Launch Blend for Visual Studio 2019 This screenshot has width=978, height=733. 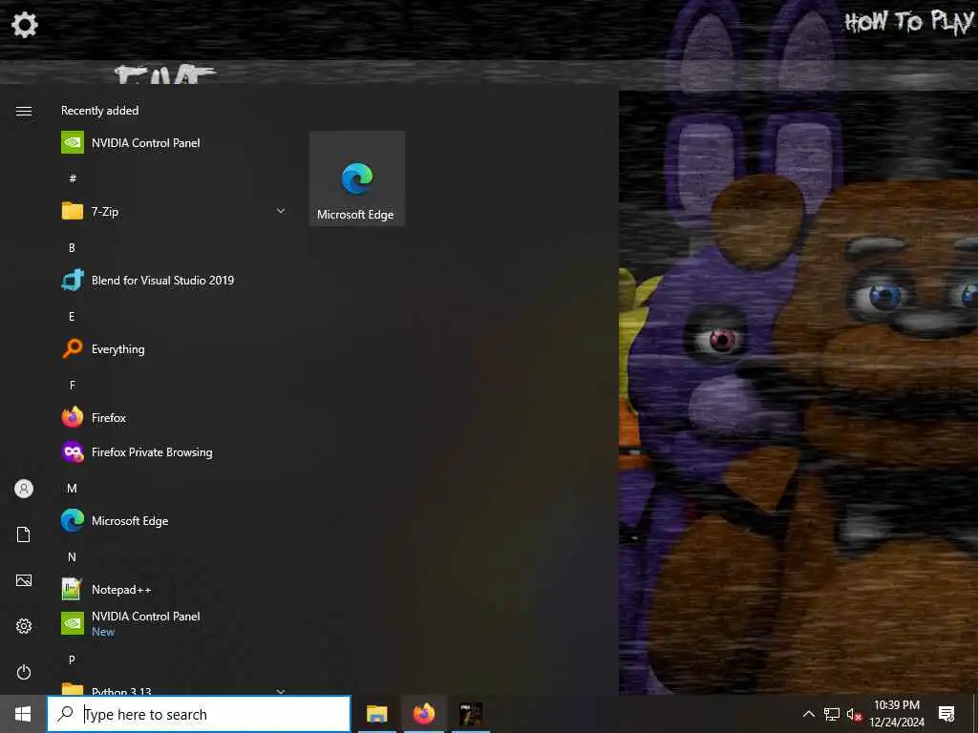pos(175,281)
